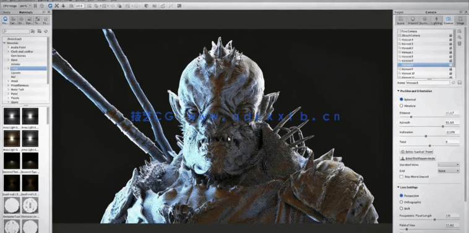This screenshot has width=469, height=233.
Task: Collapse the Position and Orientation section
Action: pos(398,91)
